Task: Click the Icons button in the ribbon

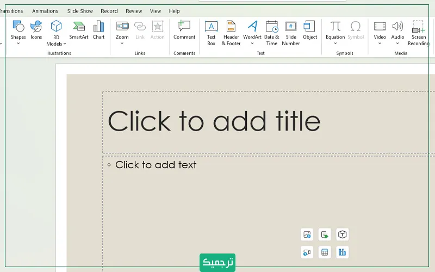Action: (36, 29)
